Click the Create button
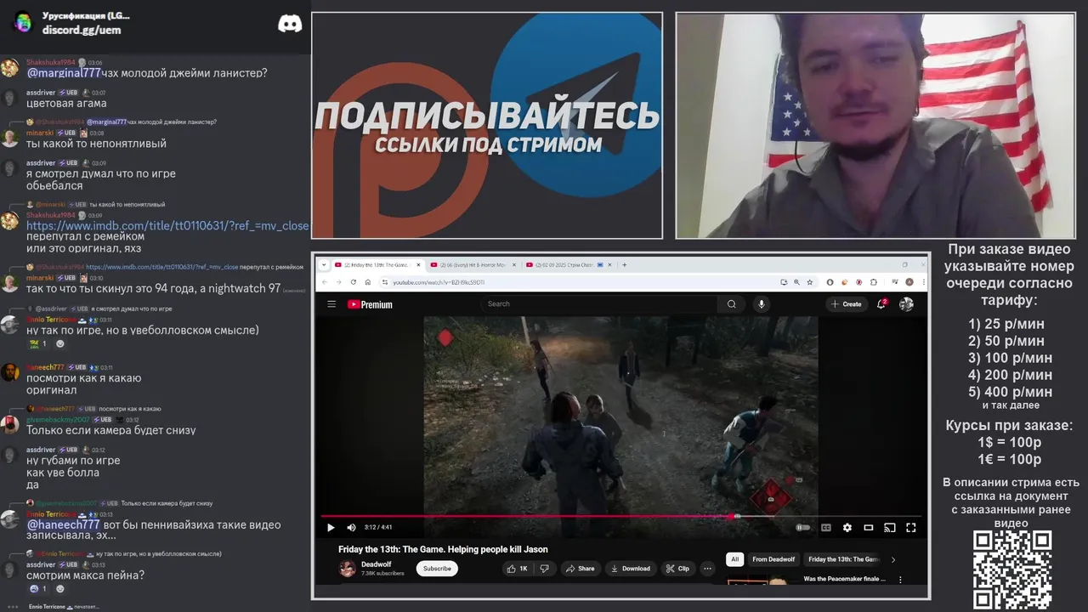 pos(847,303)
